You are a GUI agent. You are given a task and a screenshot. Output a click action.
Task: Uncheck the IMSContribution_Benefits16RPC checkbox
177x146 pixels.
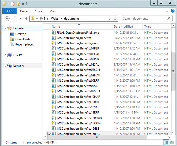pos(49,134)
